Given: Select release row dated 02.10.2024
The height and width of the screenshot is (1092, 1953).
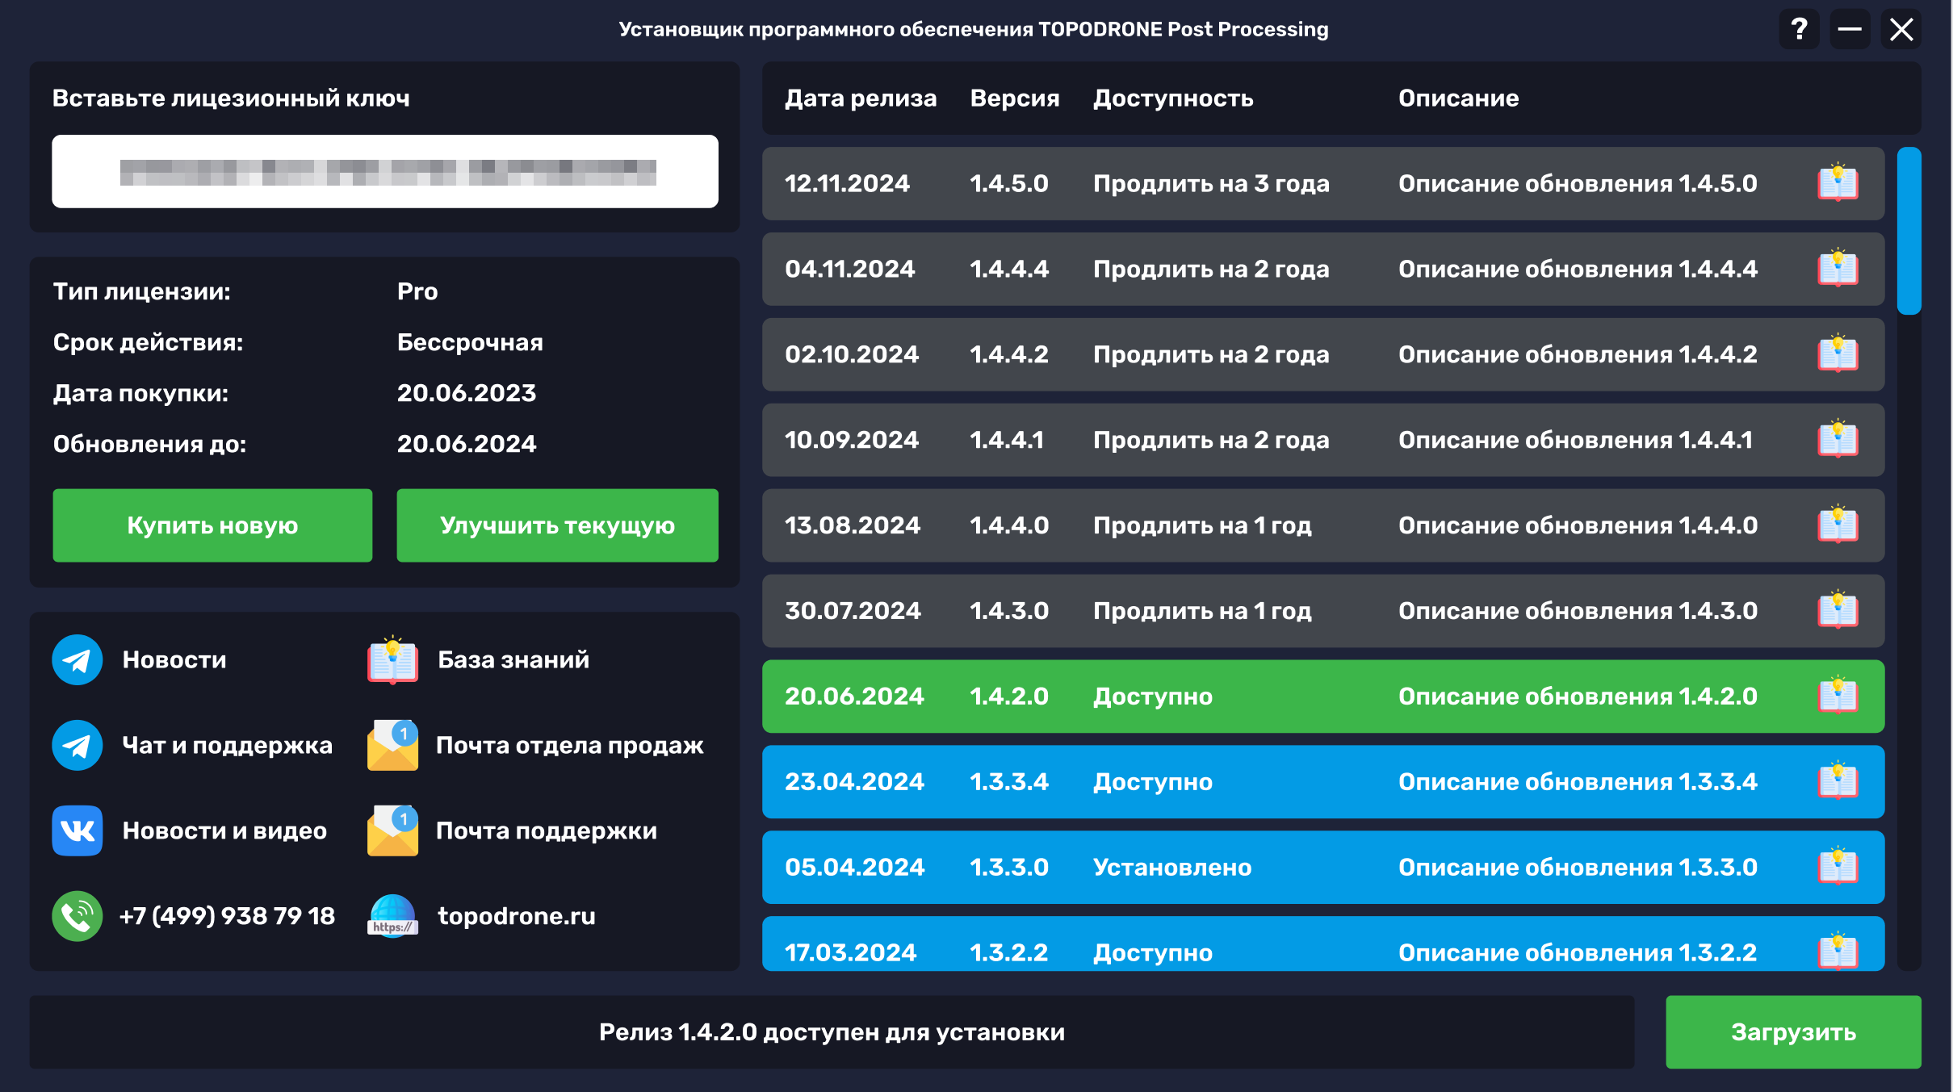Looking at the screenshot, I should tap(1322, 354).
